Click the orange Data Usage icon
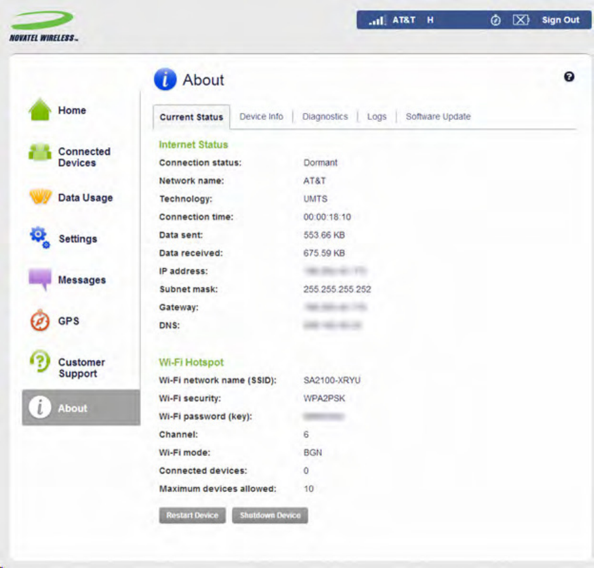Viewport: 594px width, 568px height. pyautogui.click(x=41, y=197)
